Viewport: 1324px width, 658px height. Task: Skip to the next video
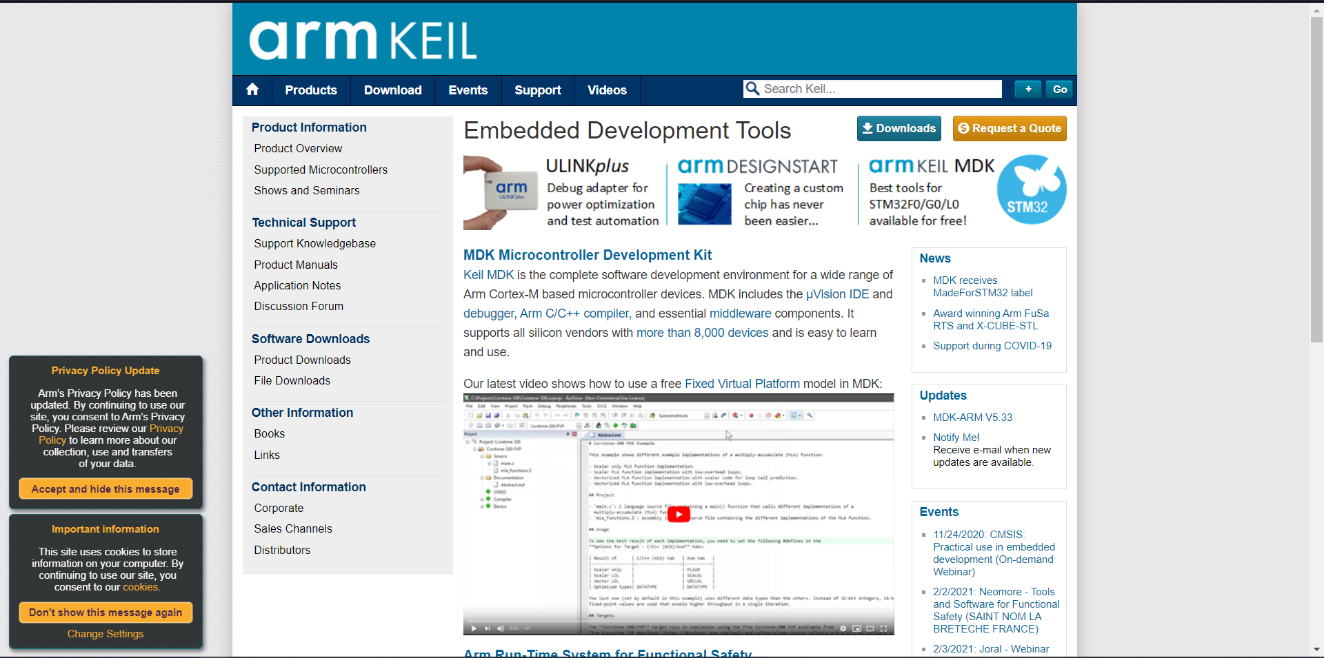488,628
